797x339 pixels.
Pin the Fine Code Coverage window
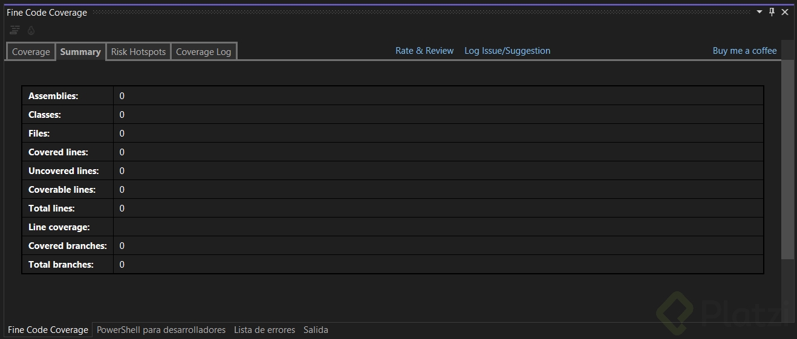[772, 12]
